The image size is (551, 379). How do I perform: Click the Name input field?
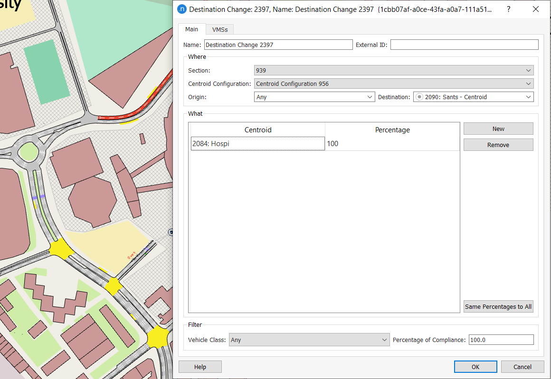[278, 45]
